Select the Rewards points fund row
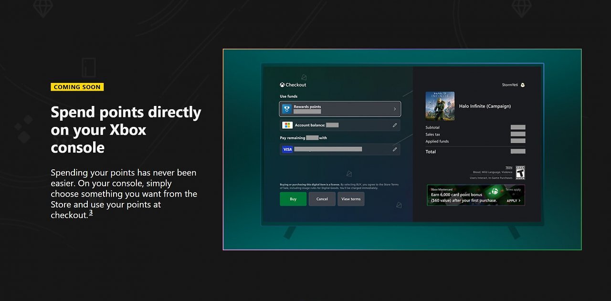This screenshot has height=301, width=611. tap(340, 109)
